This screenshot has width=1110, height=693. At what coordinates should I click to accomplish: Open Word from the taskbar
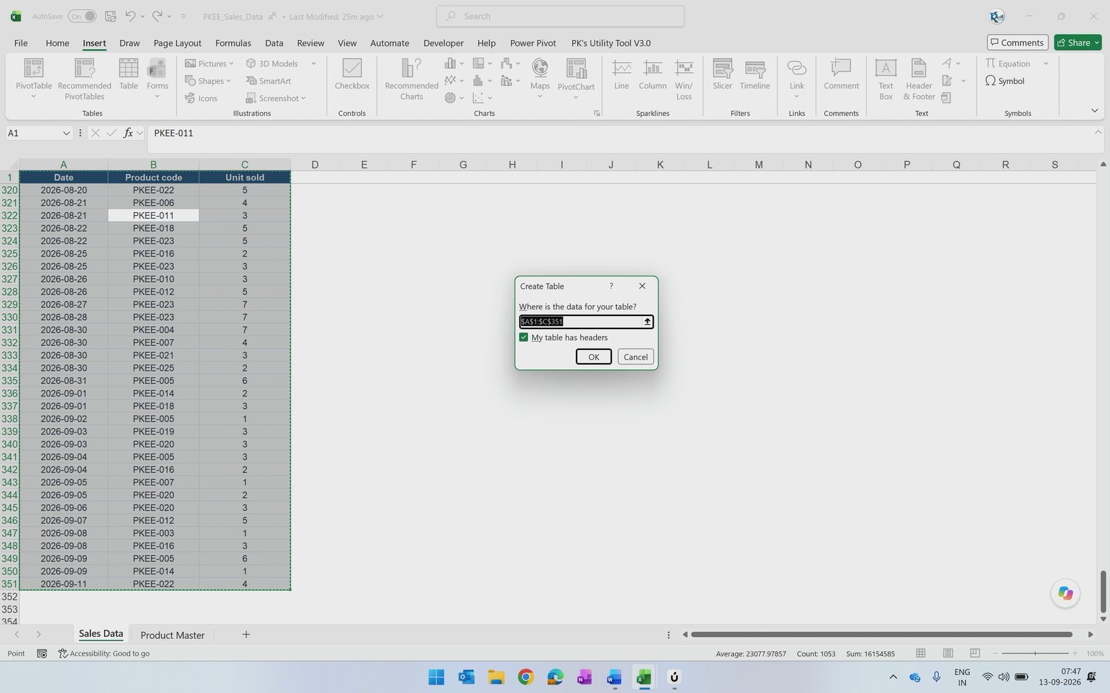point(614,677)
